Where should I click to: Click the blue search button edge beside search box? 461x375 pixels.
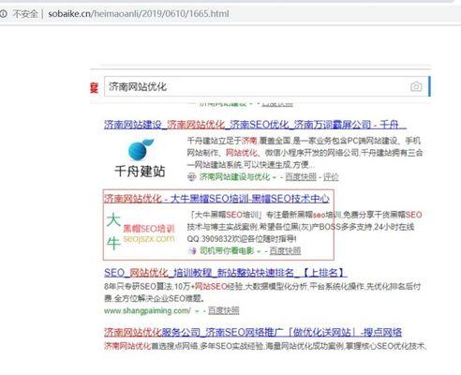coord(429,86)
